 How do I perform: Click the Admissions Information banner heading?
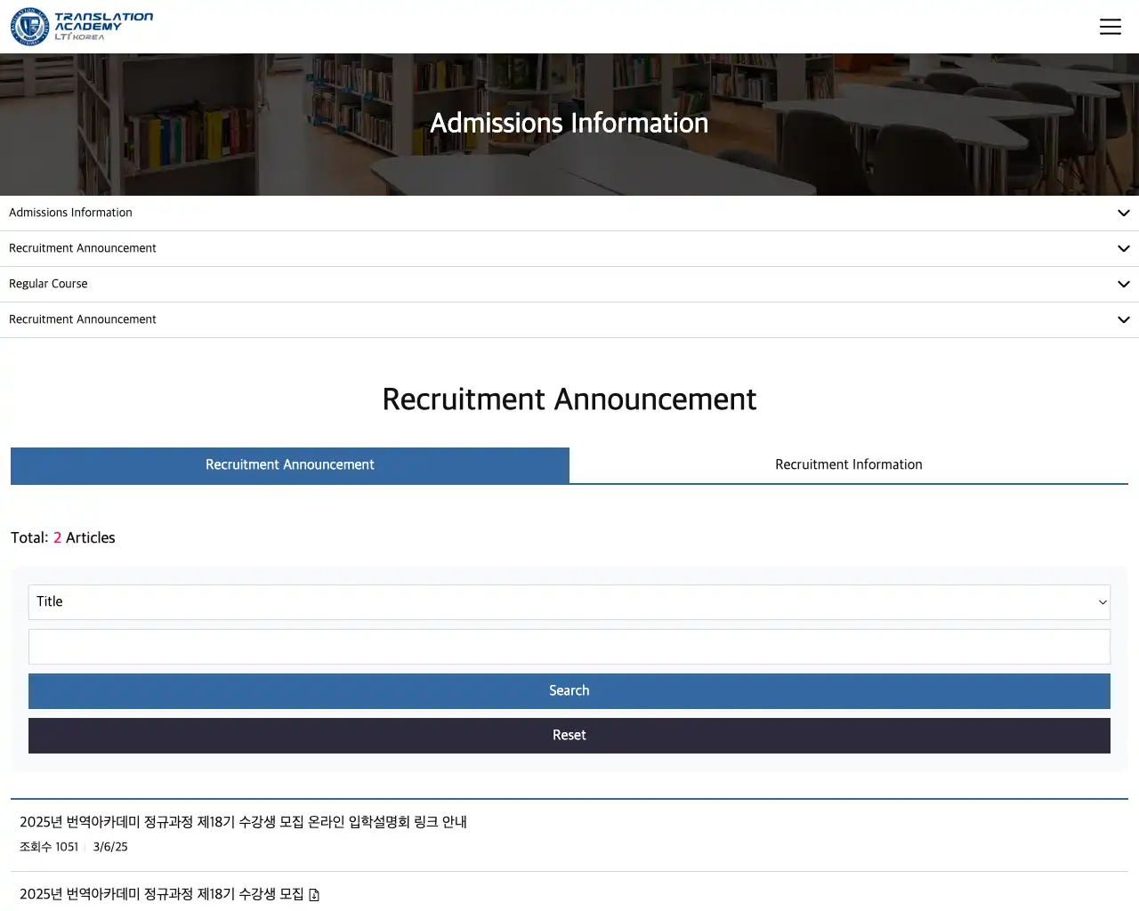coord(569,123)
